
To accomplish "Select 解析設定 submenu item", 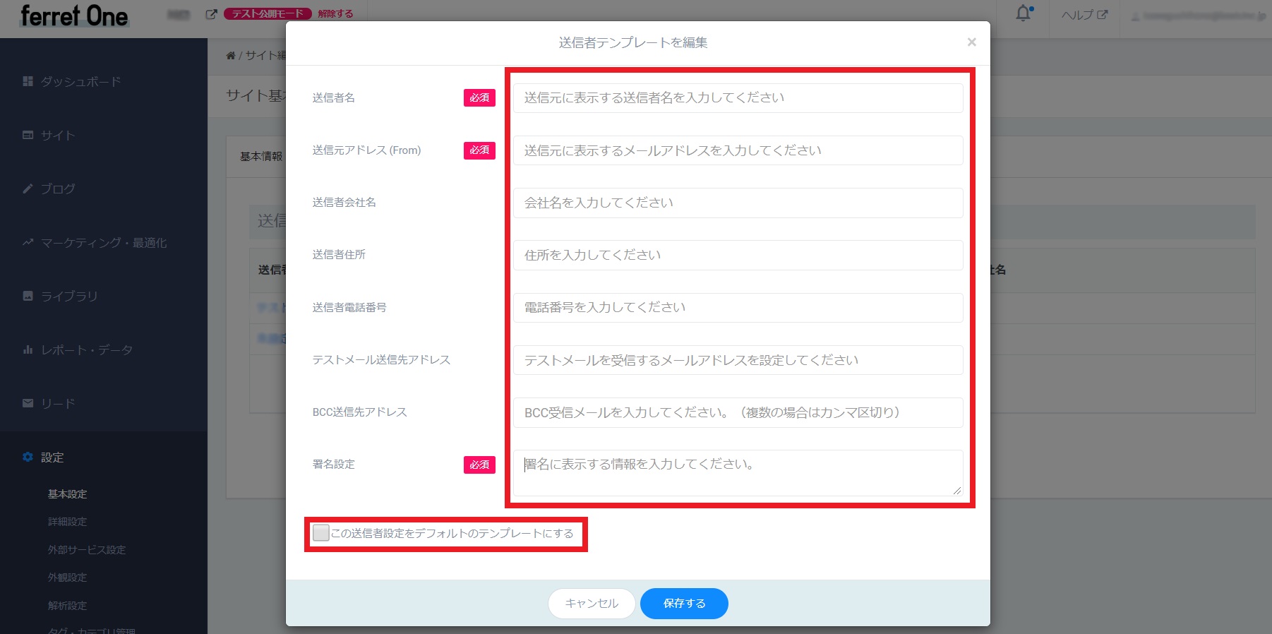I will [x=68, y=606].
